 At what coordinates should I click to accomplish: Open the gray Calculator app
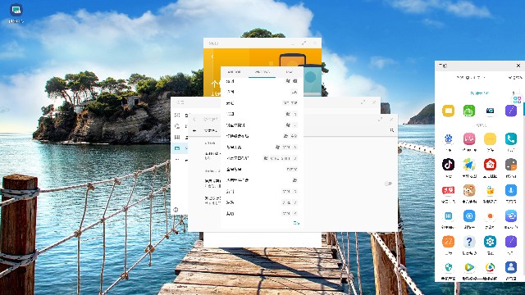(x=511, y=165)
